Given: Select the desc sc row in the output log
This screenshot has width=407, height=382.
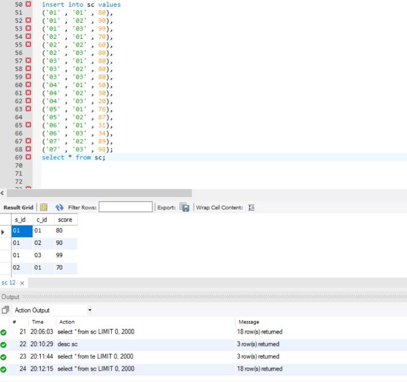Looking at the screenshot, I should coord(68,344).
